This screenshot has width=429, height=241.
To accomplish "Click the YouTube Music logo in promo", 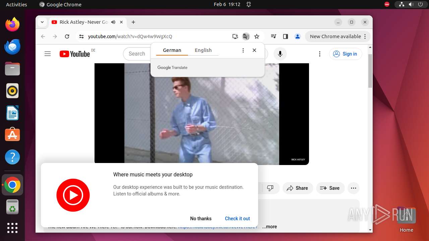I will pyautogui.click(x=73, y=195).
